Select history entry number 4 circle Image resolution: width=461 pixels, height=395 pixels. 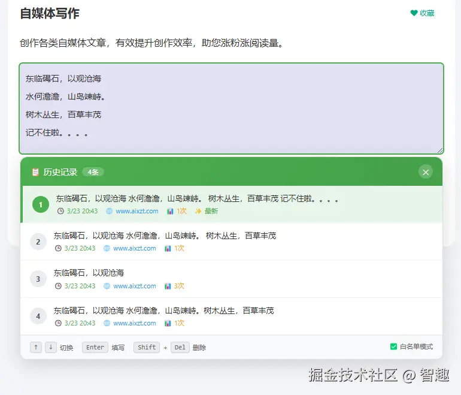(38, 316)
